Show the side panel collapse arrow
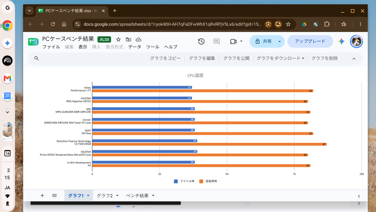Image resolution: width=376 pixels, height=212 pixels. coord(359,196)
